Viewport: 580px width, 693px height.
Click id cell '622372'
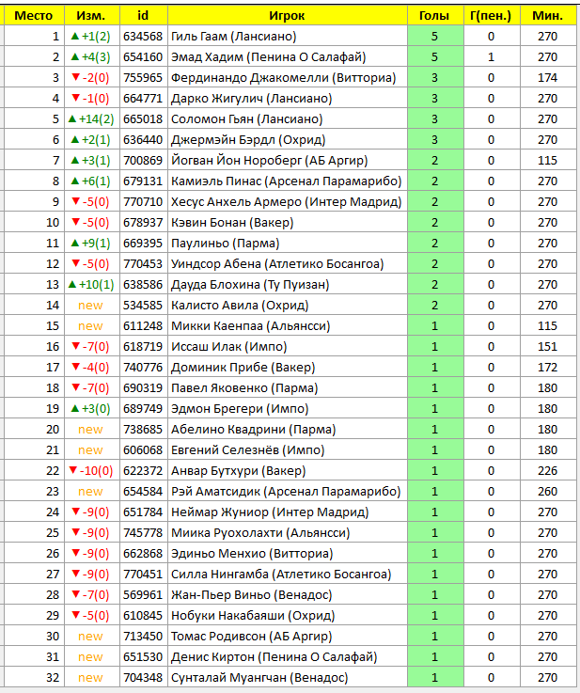click(143, 471)
